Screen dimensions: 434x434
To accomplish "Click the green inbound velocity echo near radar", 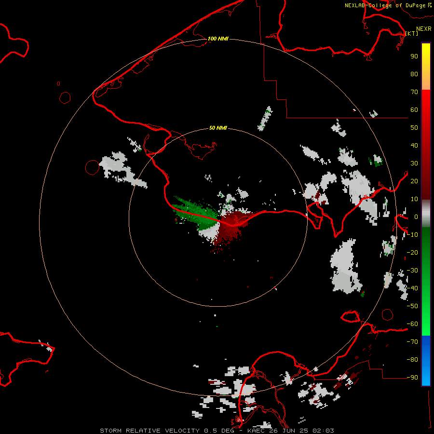I will [x=197, y=214].
